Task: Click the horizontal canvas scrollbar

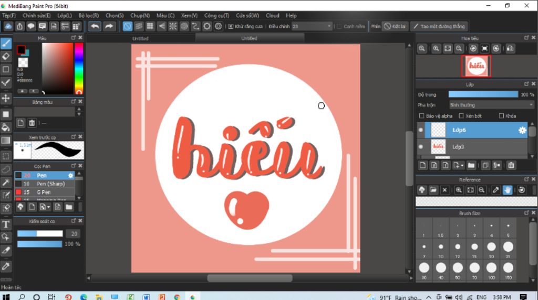Action: click(x=250, y=278)
